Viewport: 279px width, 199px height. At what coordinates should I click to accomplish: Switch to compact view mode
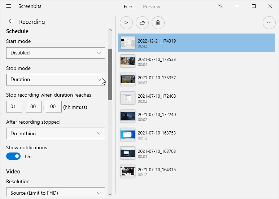pos(221,6)
